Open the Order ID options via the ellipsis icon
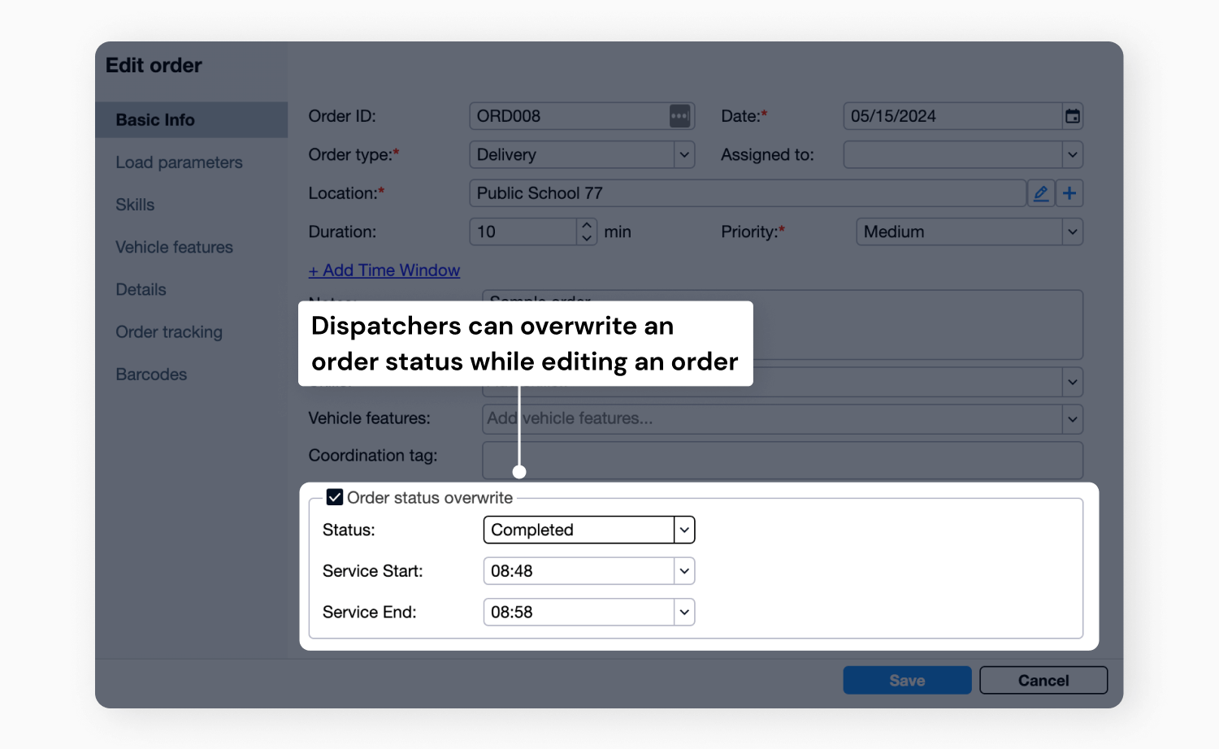Image resolution: width=1219 pixels, height=749 pixels. 679,115
